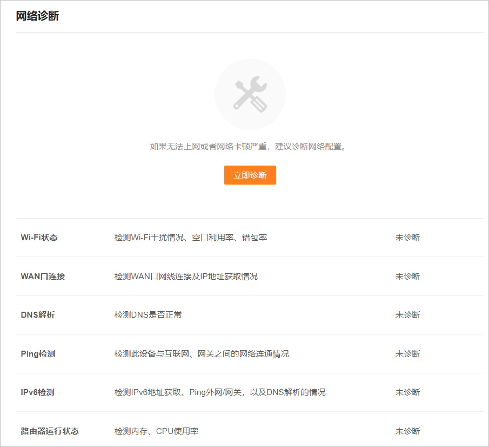Select the 路由器运行状态 row label

[50, 431]
